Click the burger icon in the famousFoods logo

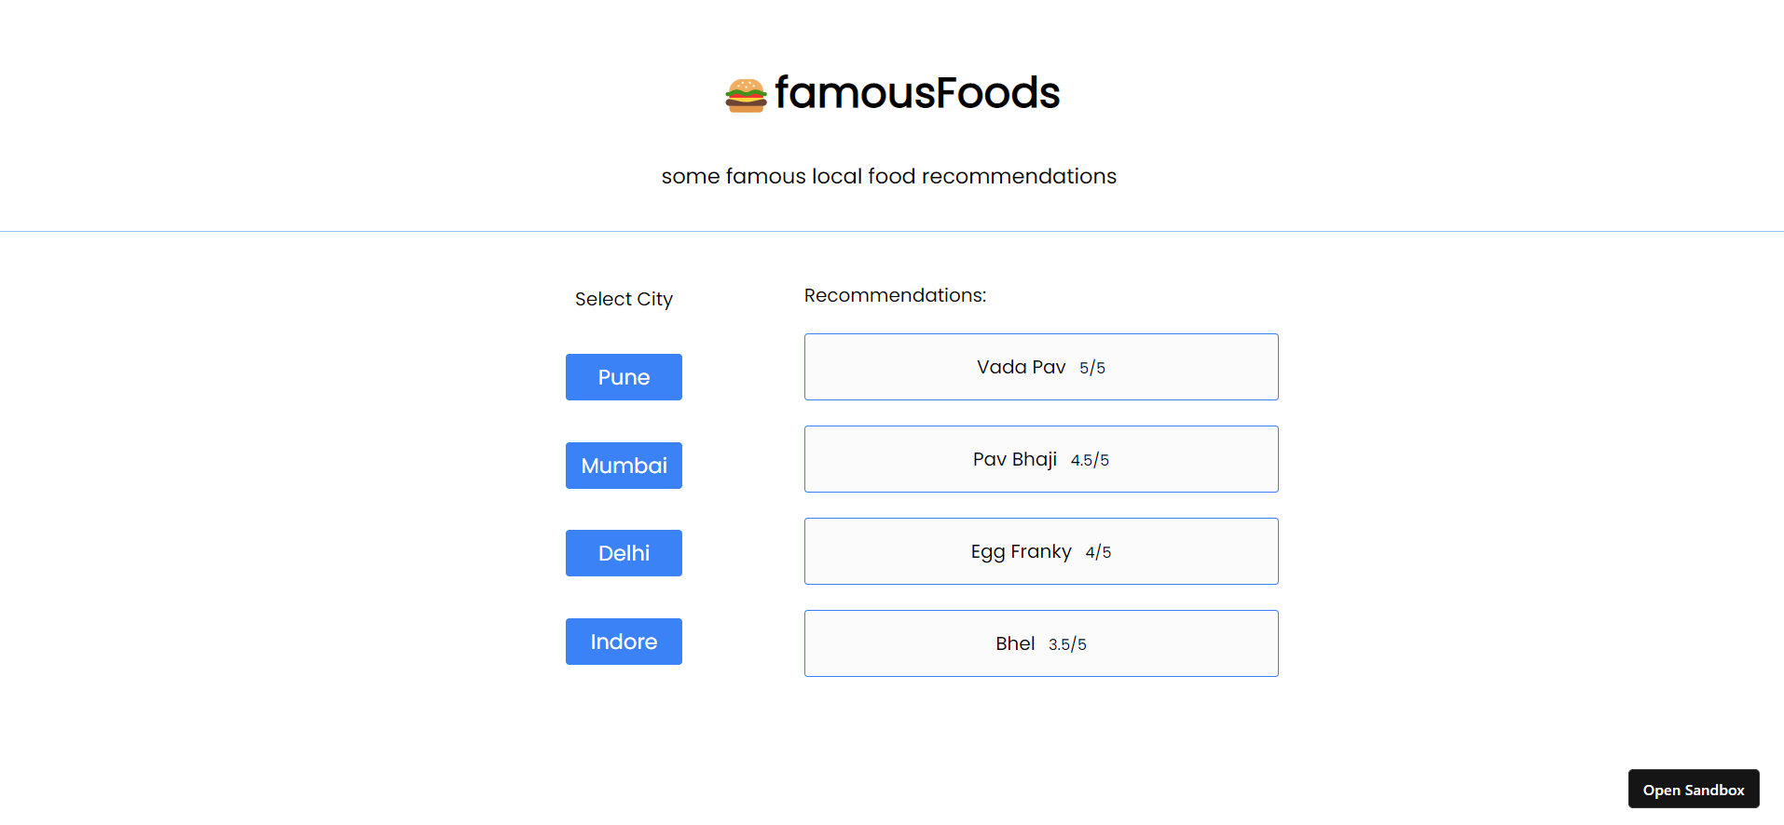click(x=745, y=93)
